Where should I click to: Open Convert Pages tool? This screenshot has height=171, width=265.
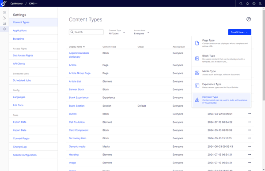33,138
